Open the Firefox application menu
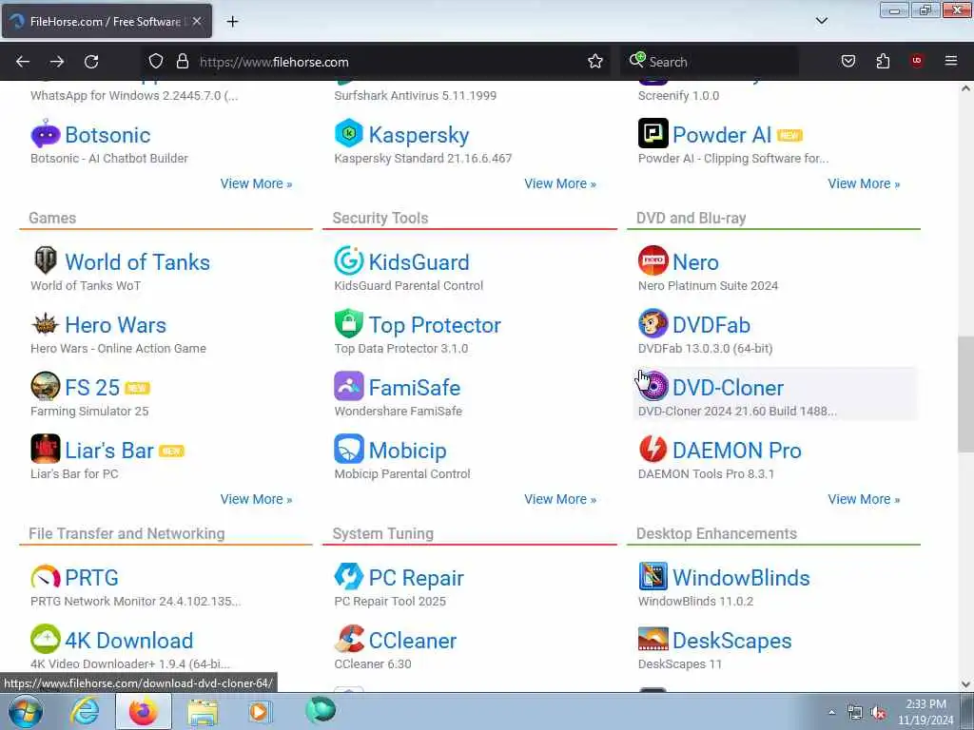 coord(951,61)
